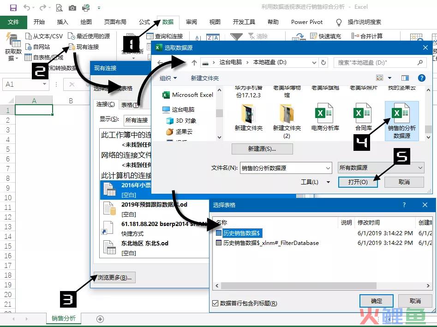
Task: Open the Power Pivot tab
Action: click(x=306, y=22)
